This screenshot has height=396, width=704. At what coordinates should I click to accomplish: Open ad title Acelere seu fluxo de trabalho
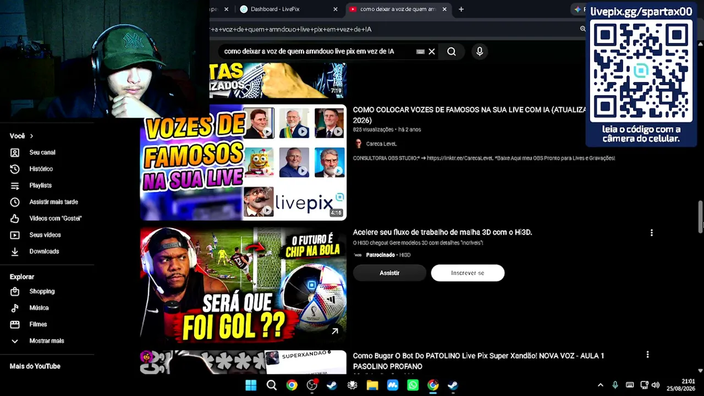click(x=443, y=232)
